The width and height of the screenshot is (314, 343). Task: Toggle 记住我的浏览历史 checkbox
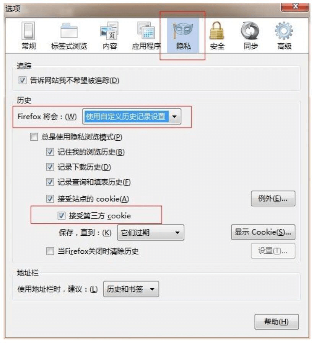point(50,152)
